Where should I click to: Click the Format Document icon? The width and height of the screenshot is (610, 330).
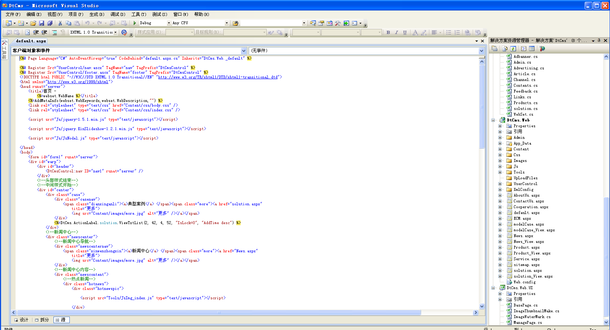(27, 33)
